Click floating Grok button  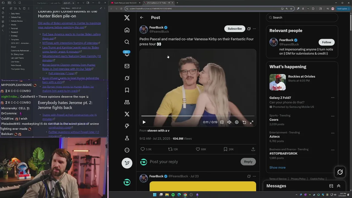pyautogui.click(x=340, y=172)
